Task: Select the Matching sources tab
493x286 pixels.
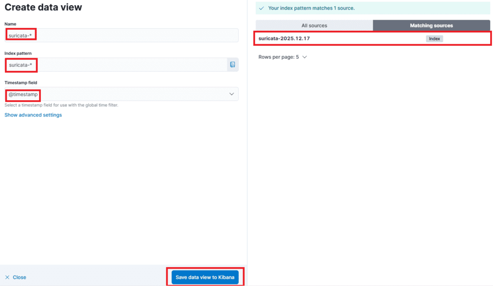Action: [x=431, y=26]
